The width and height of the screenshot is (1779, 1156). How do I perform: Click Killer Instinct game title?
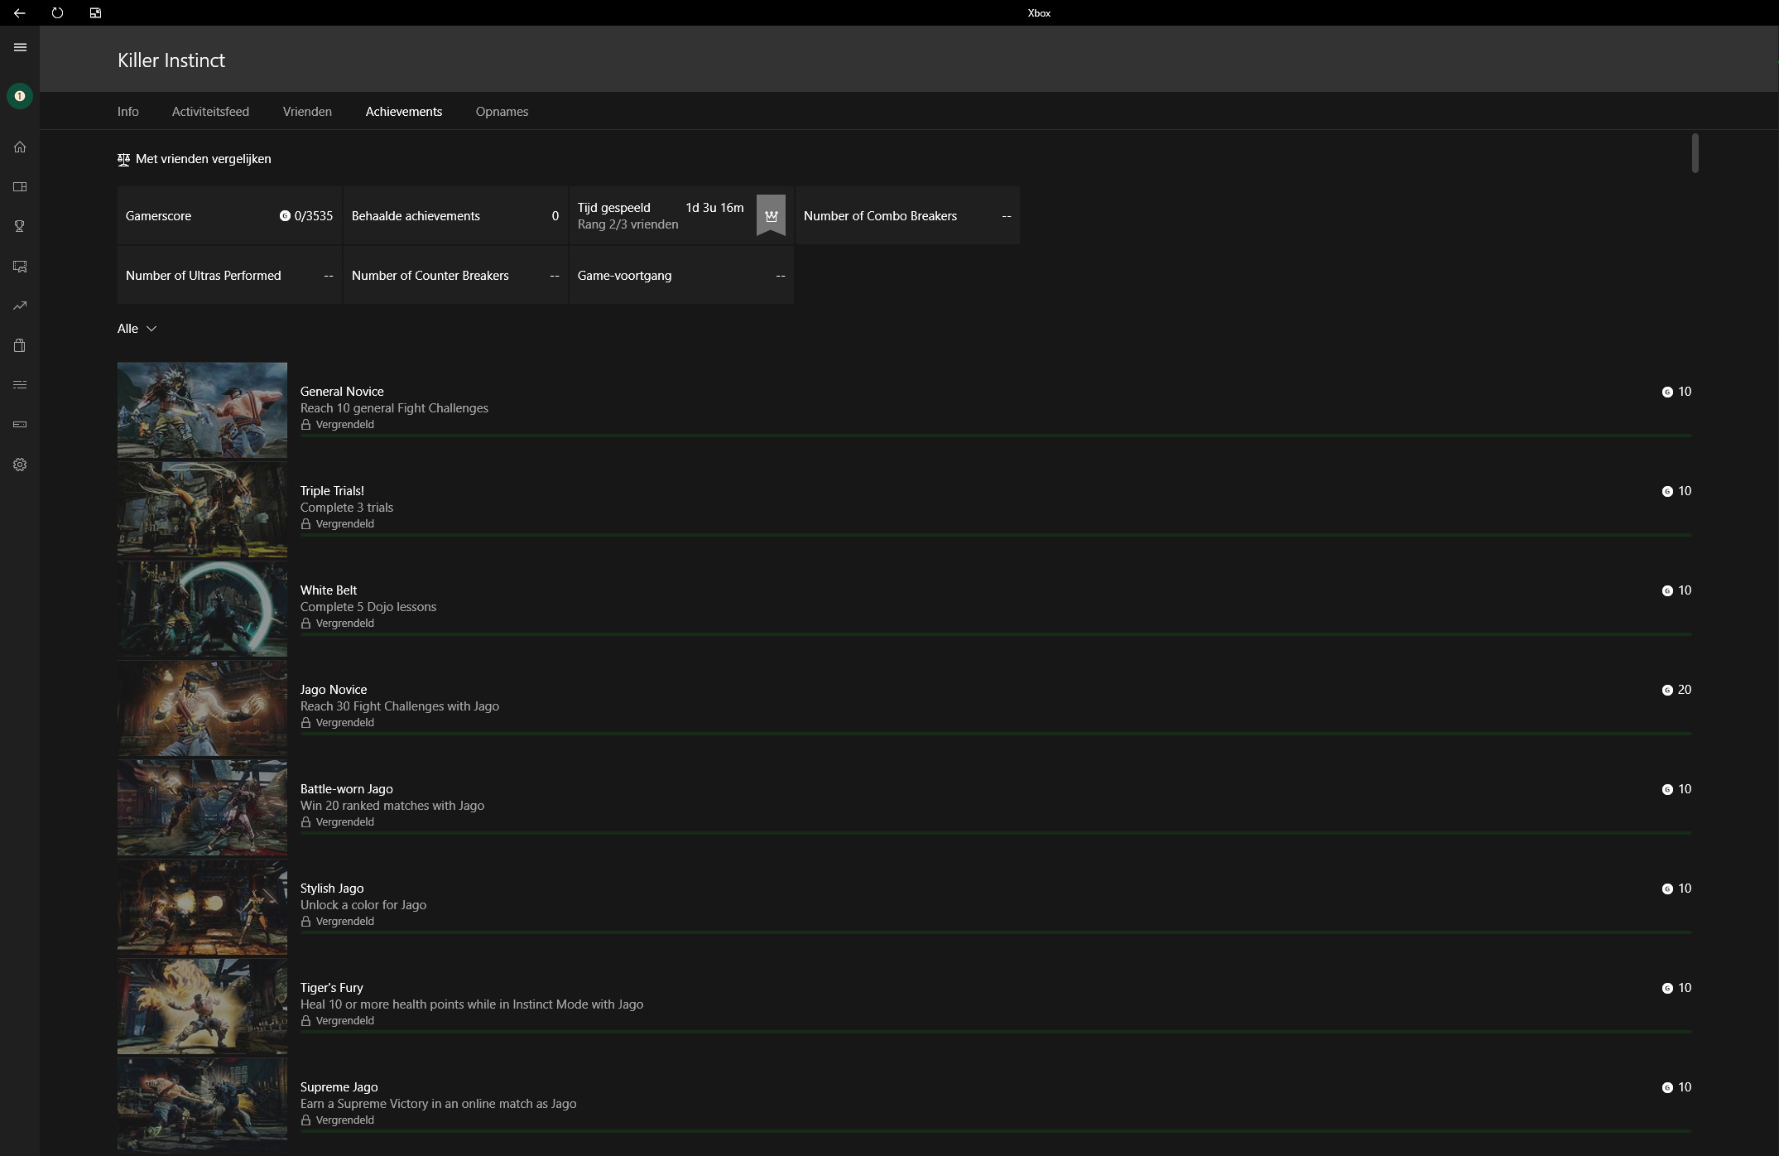click(171, 60)
